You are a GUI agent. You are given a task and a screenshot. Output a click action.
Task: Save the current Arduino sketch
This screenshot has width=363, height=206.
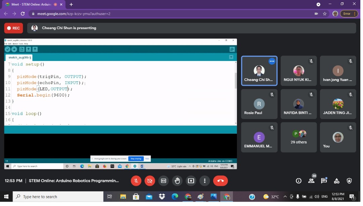click(x=35, y=49)
